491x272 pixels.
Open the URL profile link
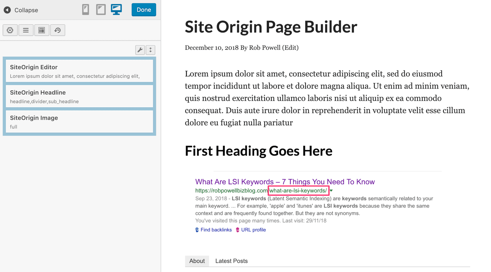click(253, 230)
